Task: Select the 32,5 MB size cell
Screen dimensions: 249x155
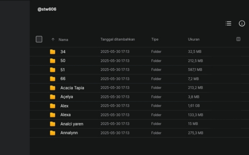Action: point(195,52)
